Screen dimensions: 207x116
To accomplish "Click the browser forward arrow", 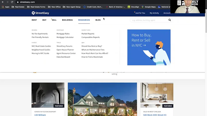I will coord(7,2).
